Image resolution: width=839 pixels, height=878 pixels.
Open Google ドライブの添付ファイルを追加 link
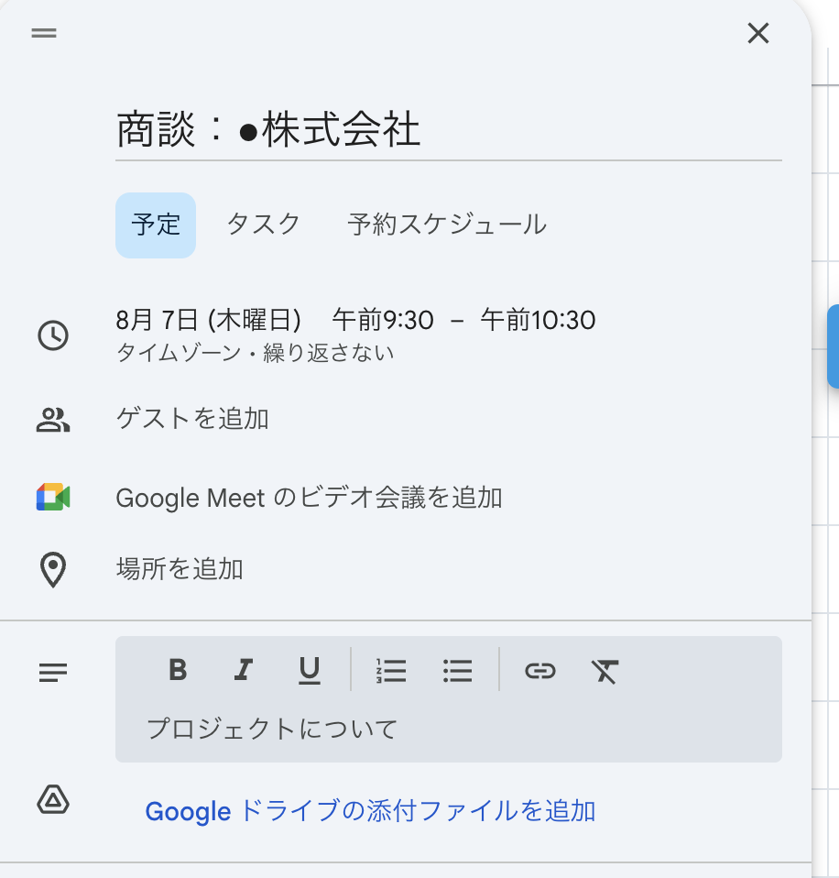(x=371, y=811)
